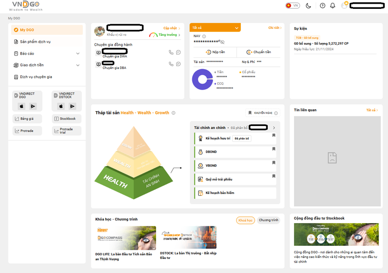
Task: Launch Protrade trial
Action: 66,131
